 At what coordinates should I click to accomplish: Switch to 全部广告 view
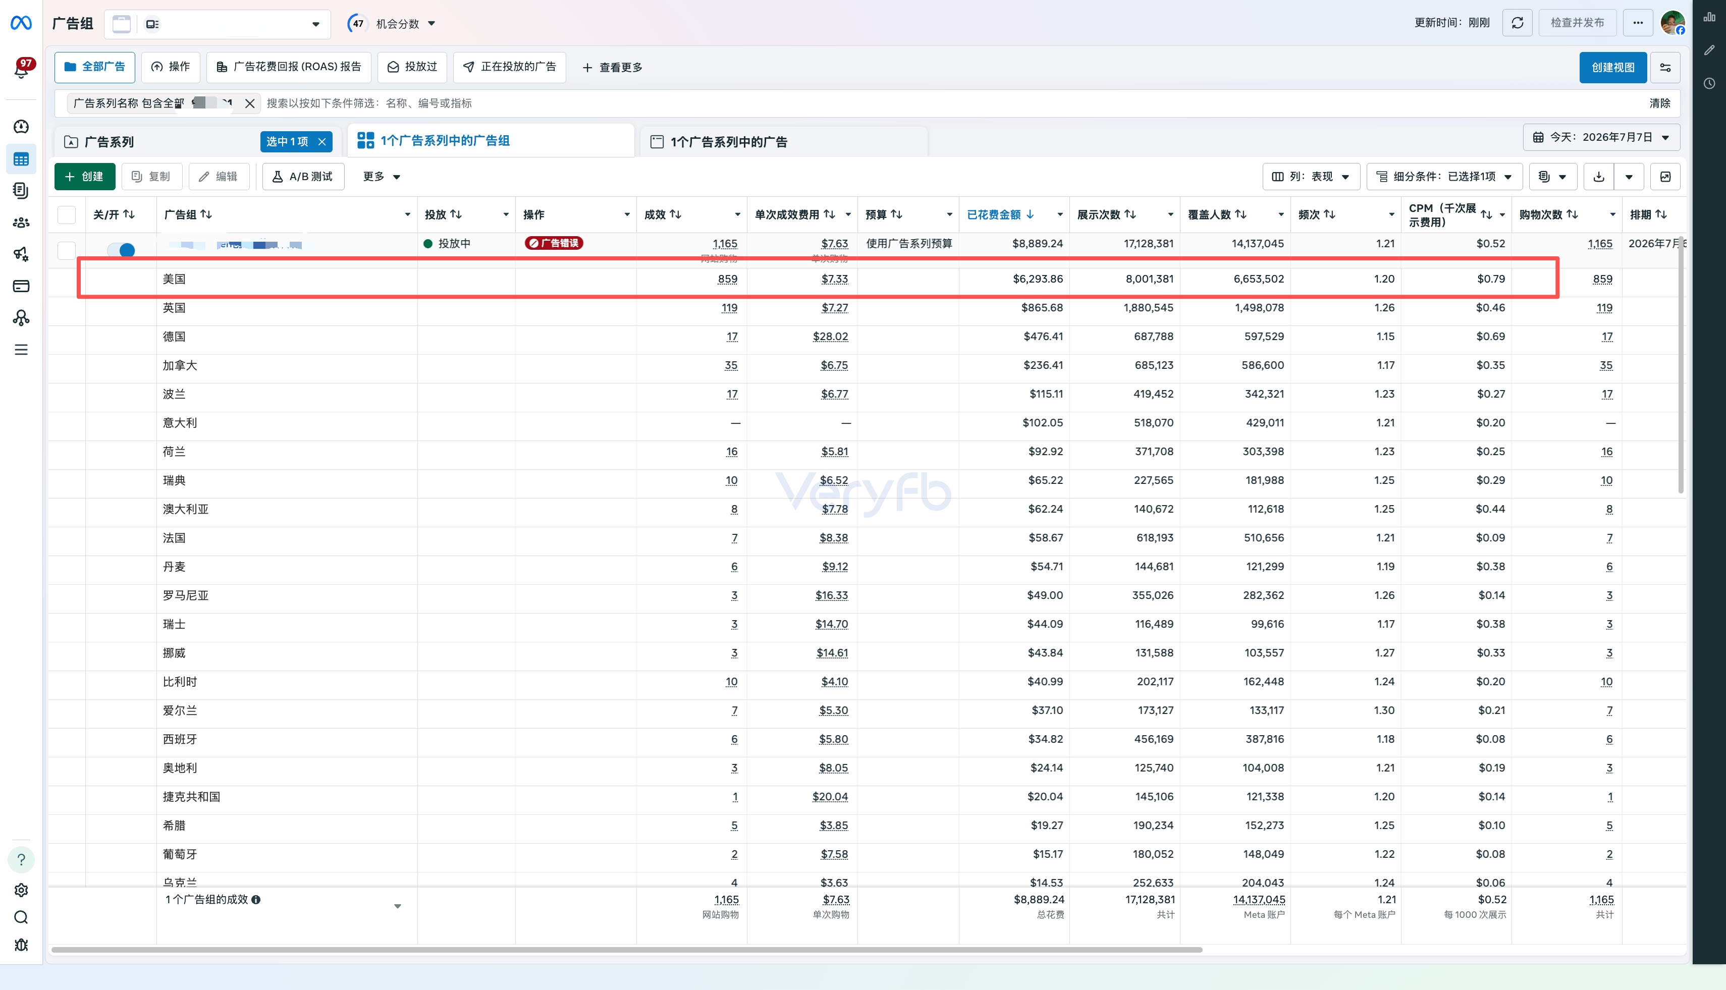click(94, 67)
